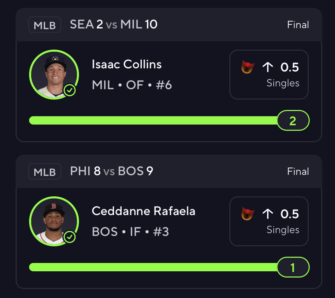
Task: Select the Ceddanne Rafaela player name
Action: point(143,211)
